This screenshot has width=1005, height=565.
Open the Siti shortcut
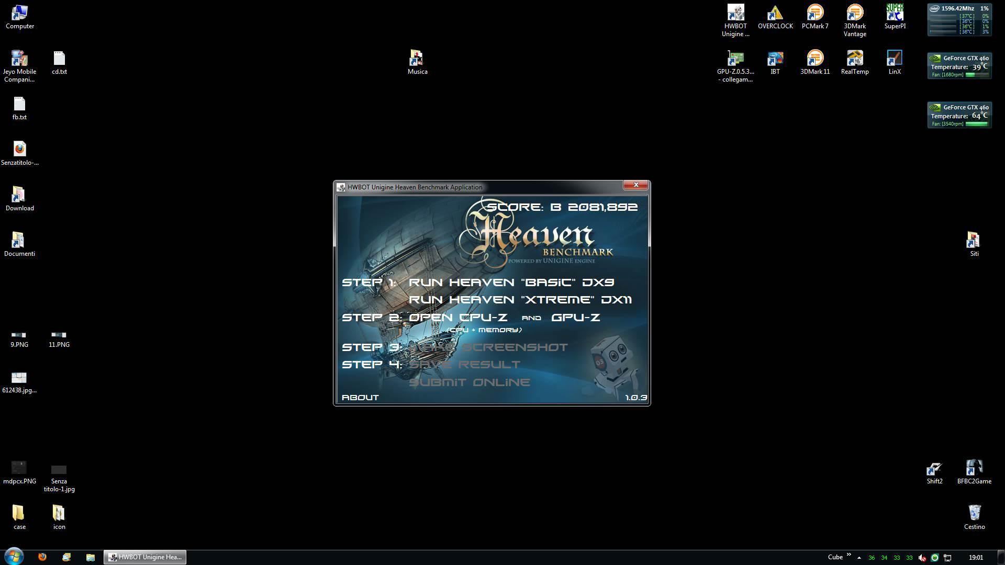coord(974,244)
